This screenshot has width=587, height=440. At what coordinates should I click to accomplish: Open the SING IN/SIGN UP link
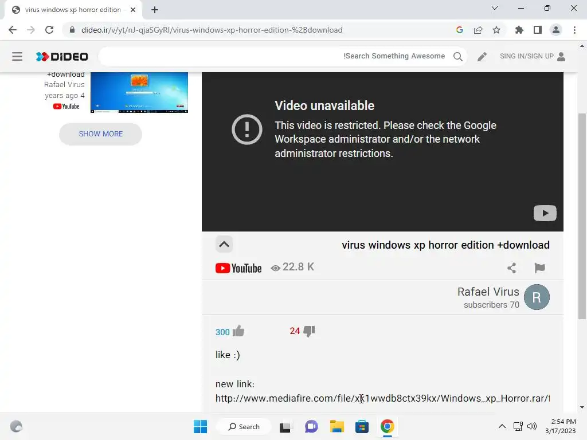(x=533, y=56)
